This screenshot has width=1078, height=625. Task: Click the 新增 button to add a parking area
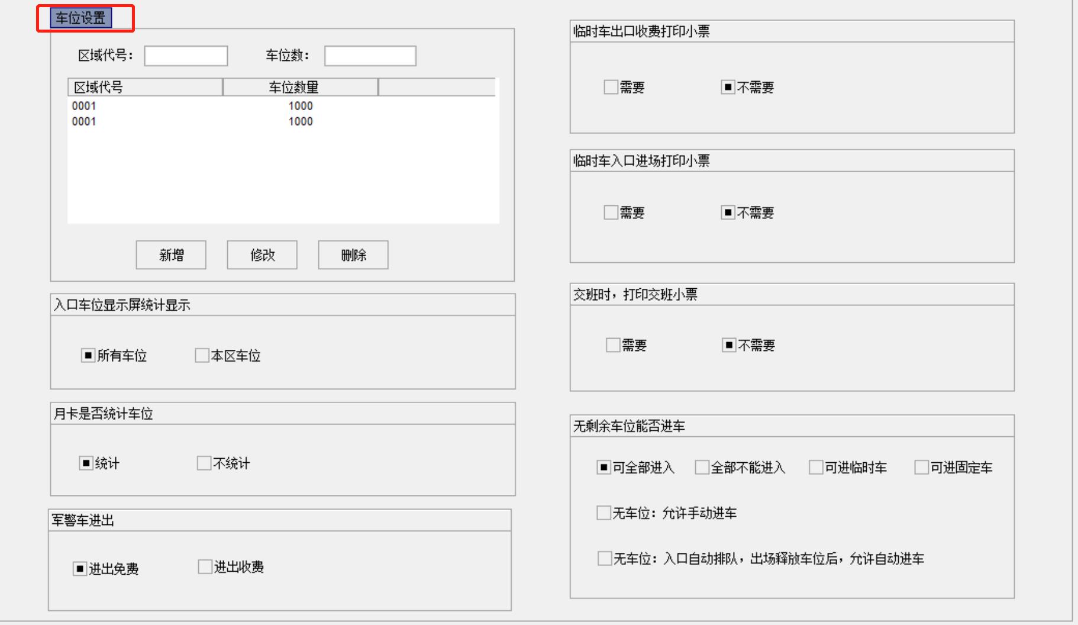pos(171,254)
